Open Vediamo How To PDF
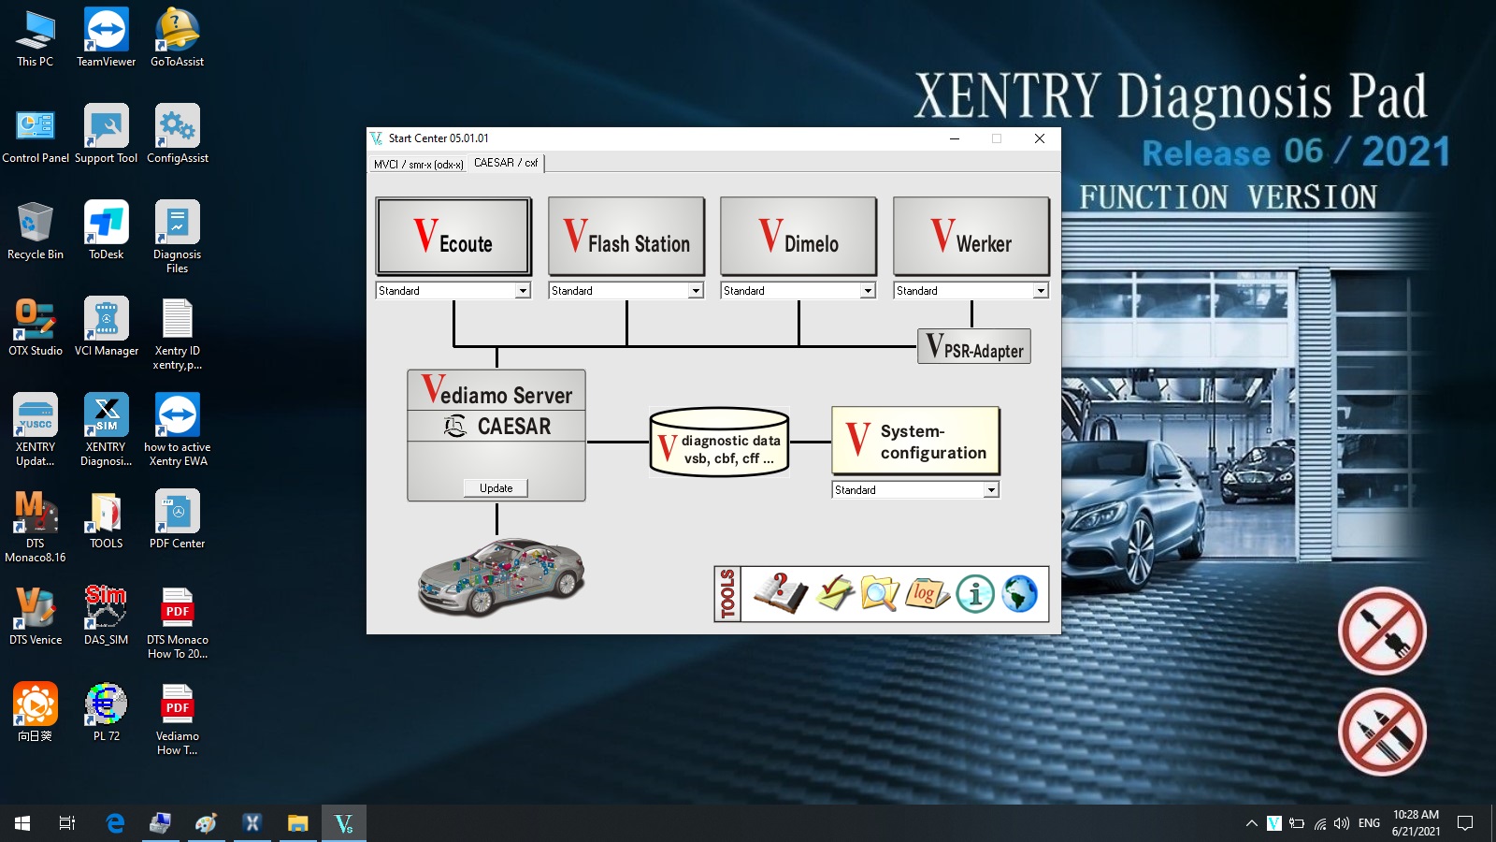The height and width of the screenshot is (842, 1496). [x=178, y=719]
